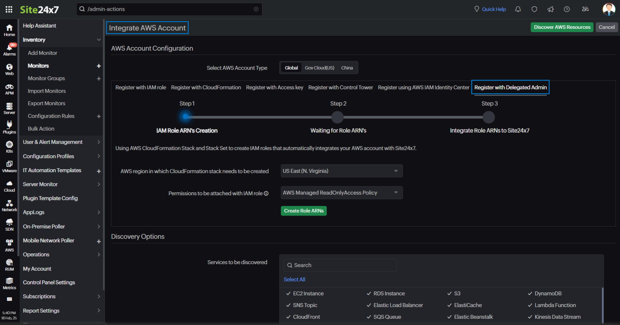Go to Home in left rail
Viewport: 620px width, 325px height.
point(9,30)
